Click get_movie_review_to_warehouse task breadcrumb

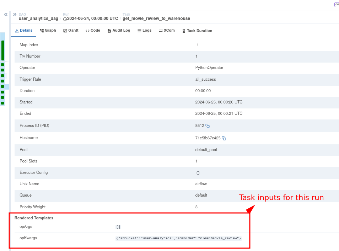click(x=156, y=18)
